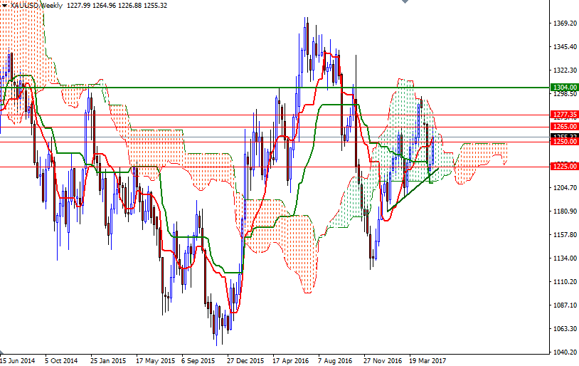This screenshot has width=579, height=366.
Task: Click the 5 Oct 2014 date label
Action: 61,360
